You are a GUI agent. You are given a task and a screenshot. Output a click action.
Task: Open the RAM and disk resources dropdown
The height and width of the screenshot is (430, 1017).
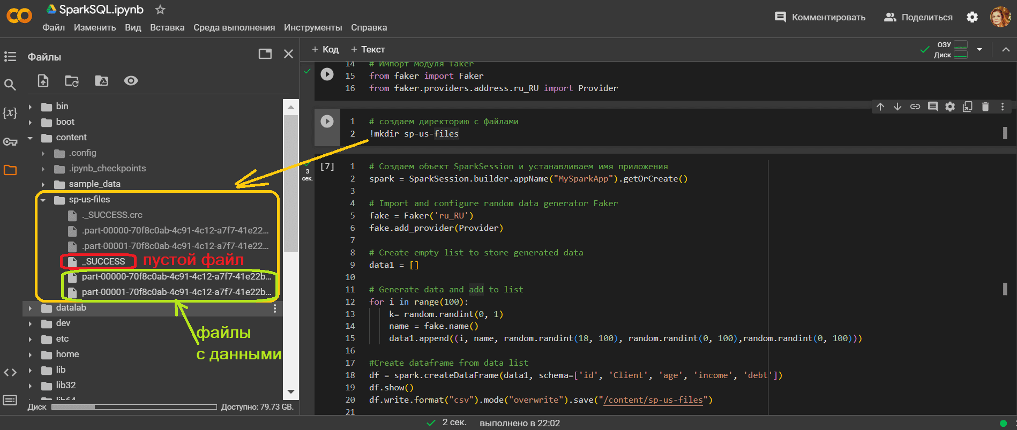click(979, 49)
